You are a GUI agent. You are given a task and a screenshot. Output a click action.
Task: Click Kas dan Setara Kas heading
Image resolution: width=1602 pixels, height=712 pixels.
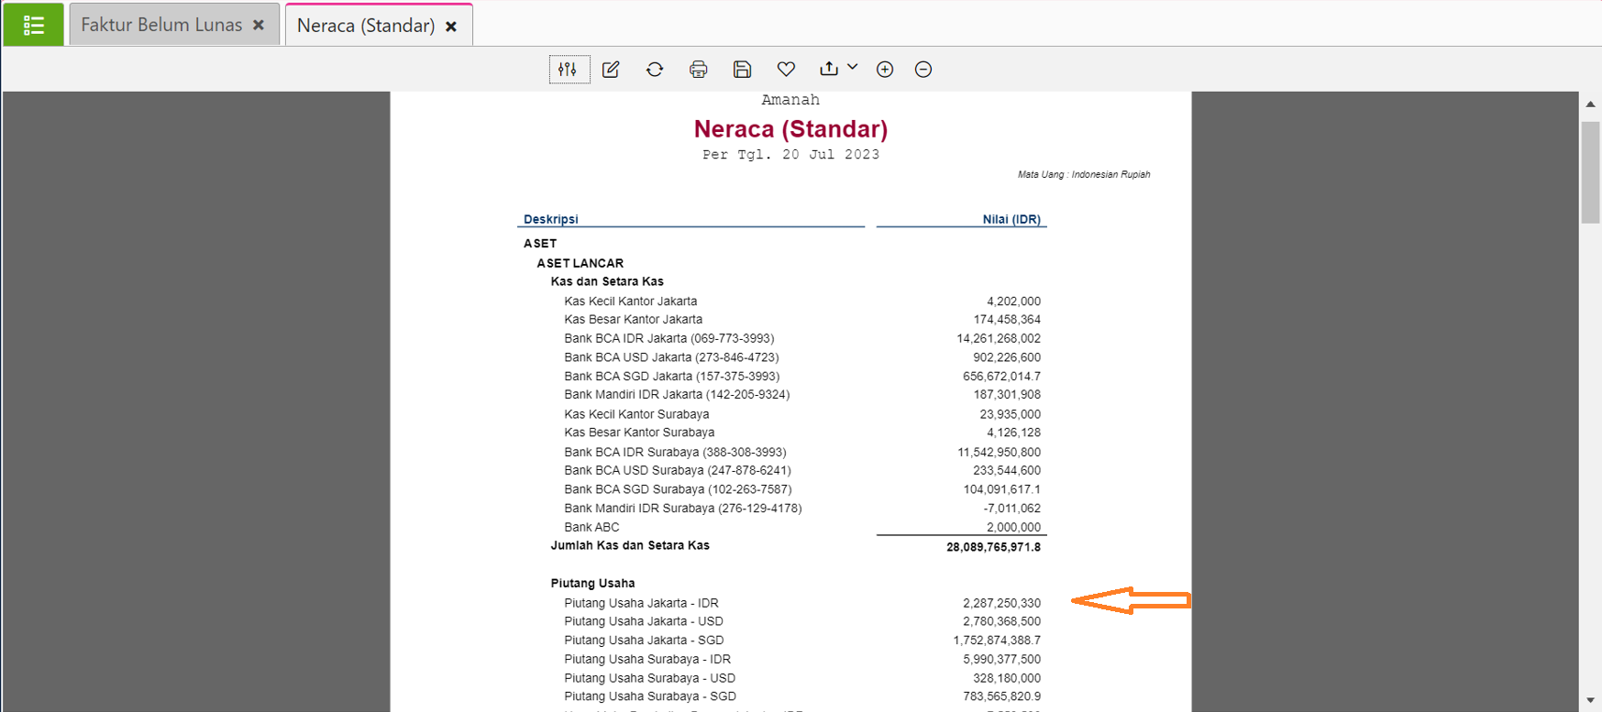(x=607, y=281)
